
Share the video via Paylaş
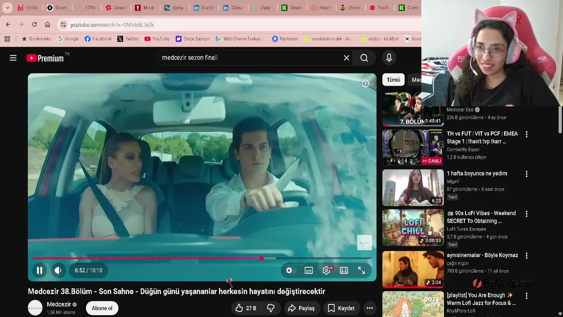(x=301, y=308)
